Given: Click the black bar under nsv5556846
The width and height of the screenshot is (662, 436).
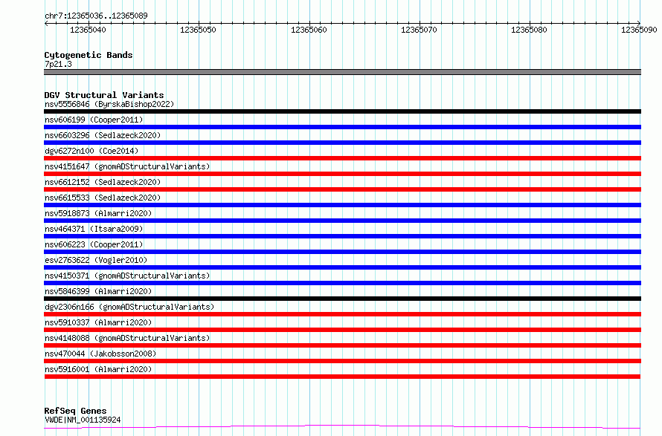Looking at the screenshot, I should 342,111.
